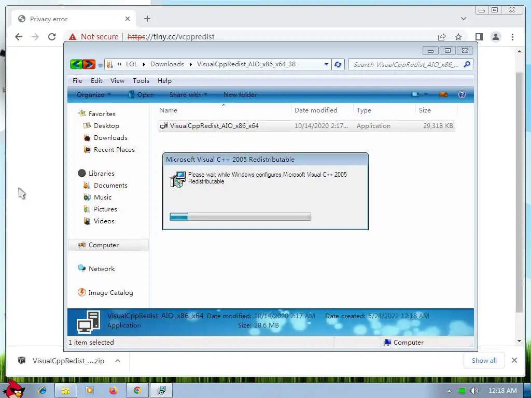Click Chrome's back arrow
This screenshot has width=531, height=398.
click(x=19, y=37)
